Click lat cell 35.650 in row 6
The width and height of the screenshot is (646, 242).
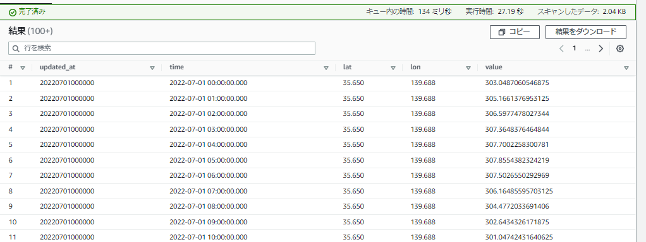pos(353,160)
